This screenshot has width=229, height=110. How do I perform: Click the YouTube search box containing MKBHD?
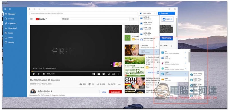click(95, 19)
